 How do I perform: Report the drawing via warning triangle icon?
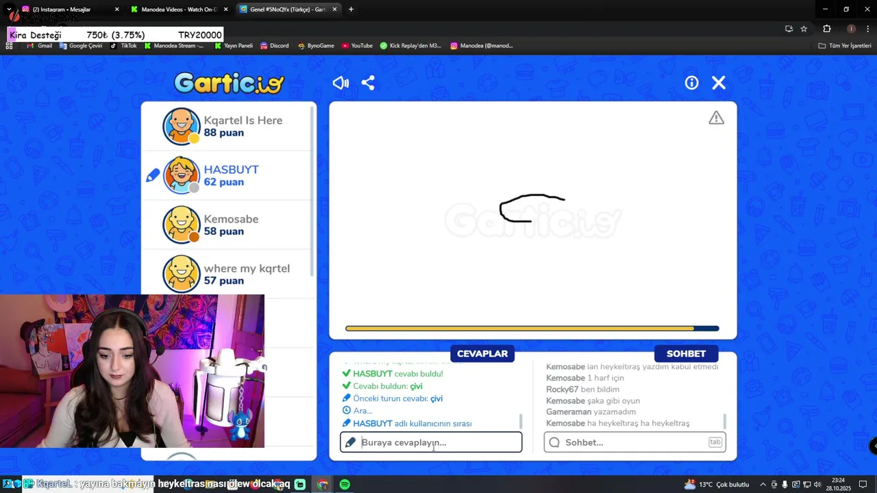(x=716, y=118)
